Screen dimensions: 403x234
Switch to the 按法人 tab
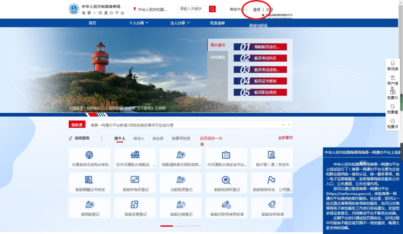coord(139,138)
